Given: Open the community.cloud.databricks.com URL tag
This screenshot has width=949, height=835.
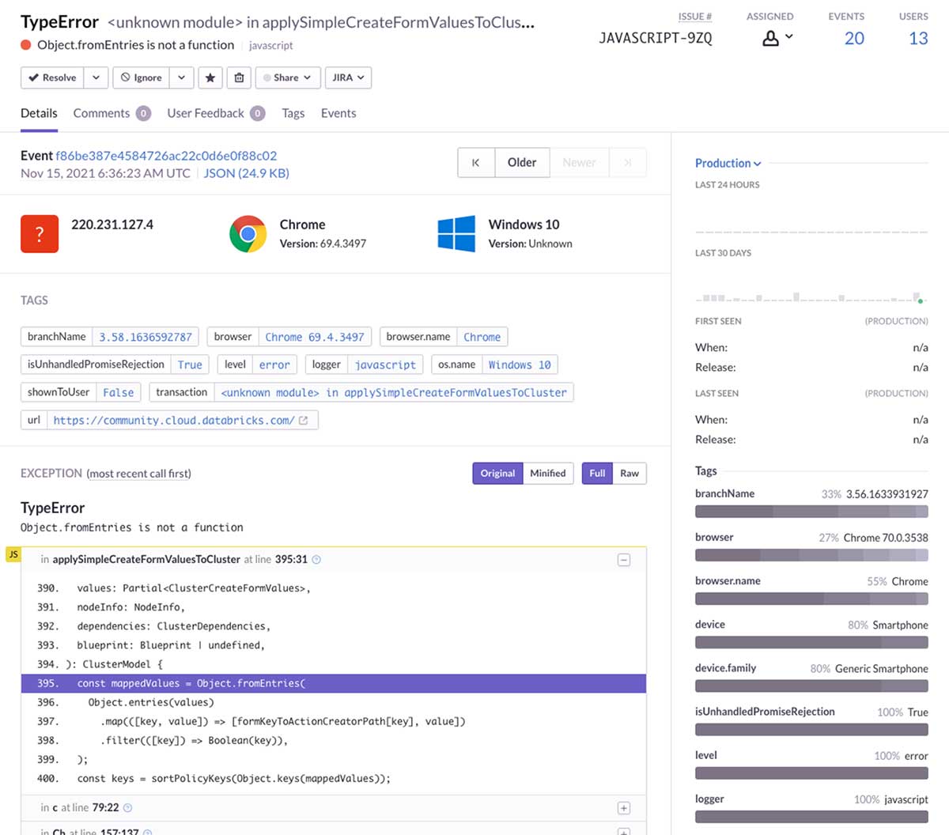Looking at the screenshot, I should coord(176,420).
